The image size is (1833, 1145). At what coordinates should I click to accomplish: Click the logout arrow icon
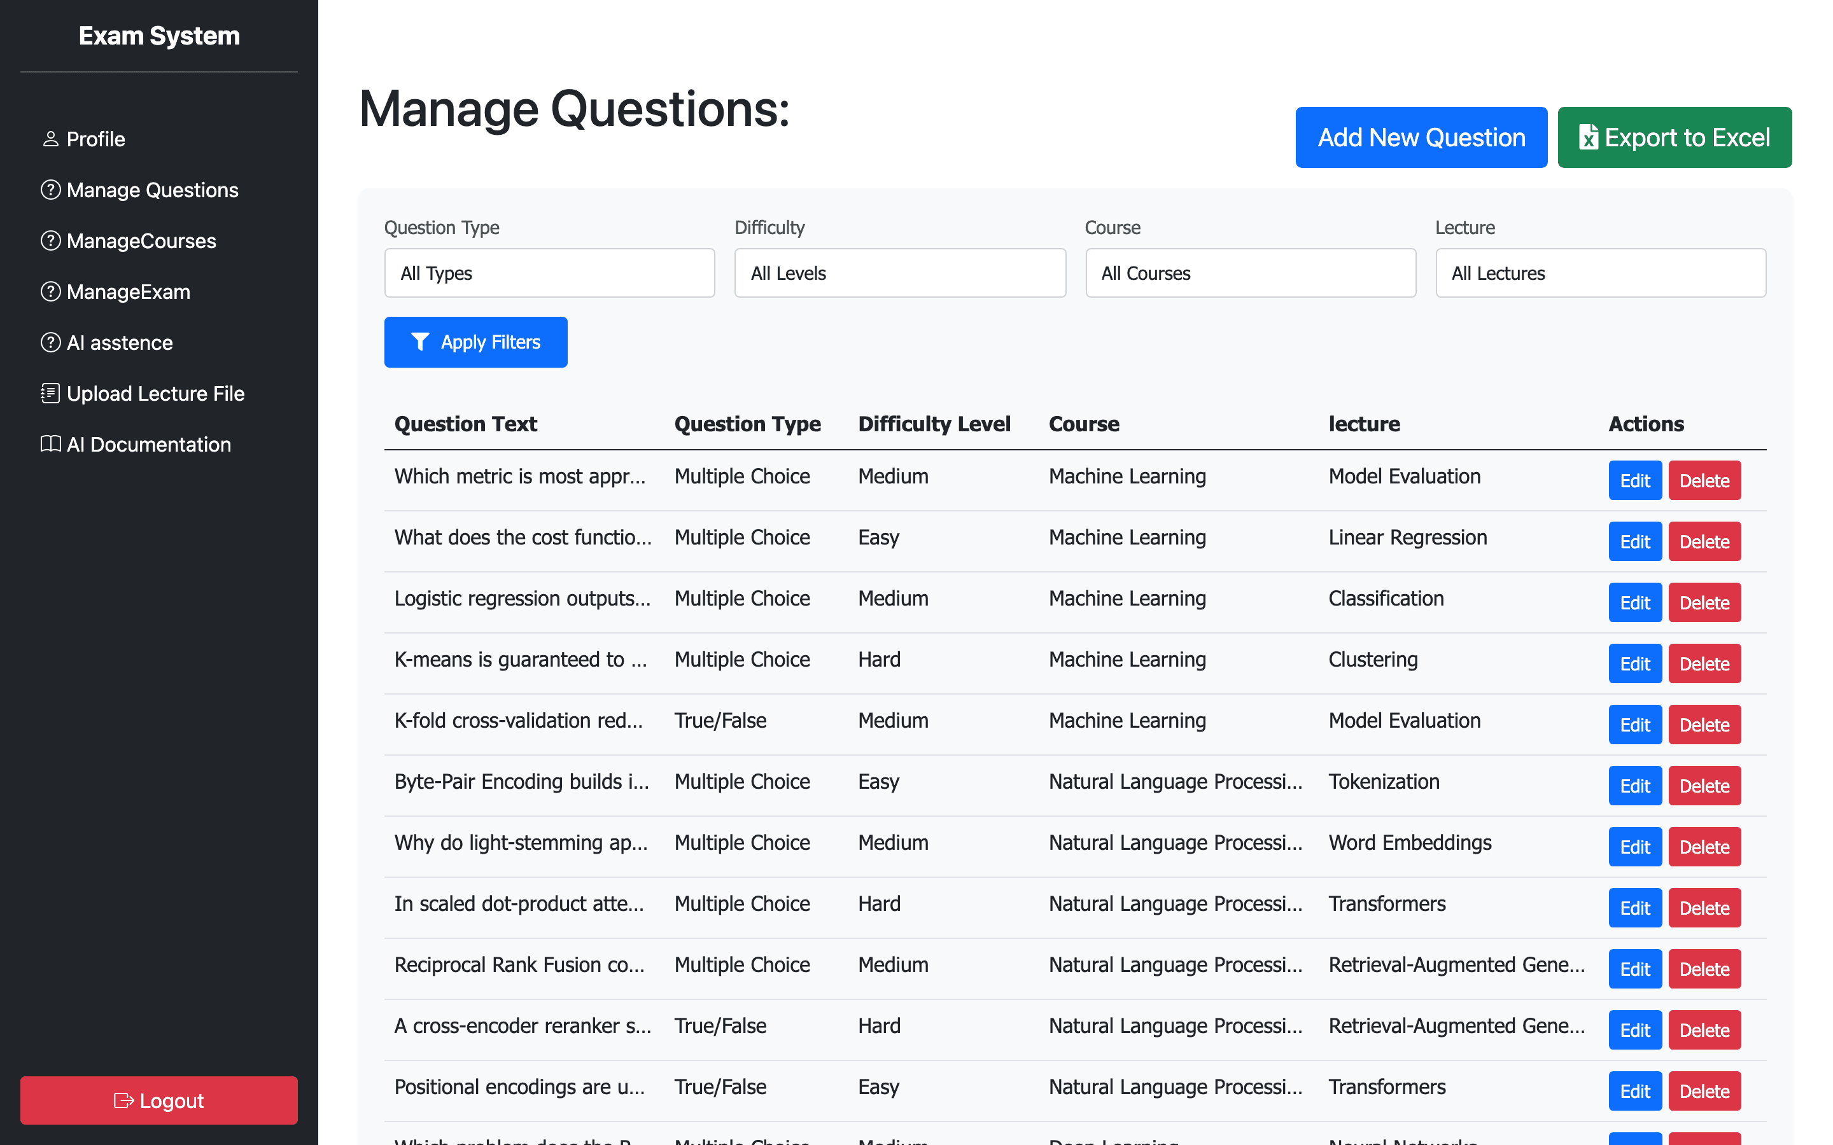click(x=123, y=1100)
